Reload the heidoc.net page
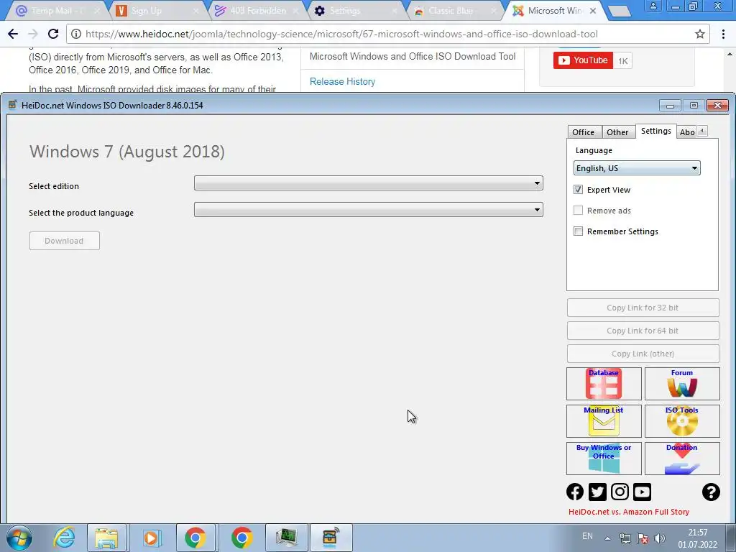This screenshot has width=736, height=552. [x=53, y=34]
